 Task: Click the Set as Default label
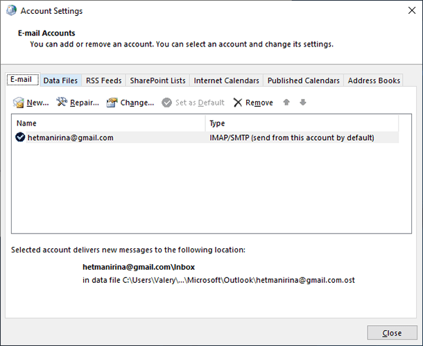pos(200,103)
